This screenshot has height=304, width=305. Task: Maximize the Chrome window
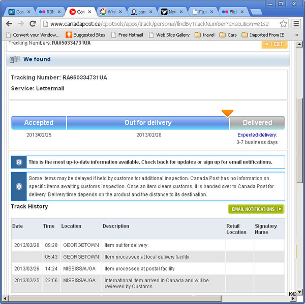point(281,4)
